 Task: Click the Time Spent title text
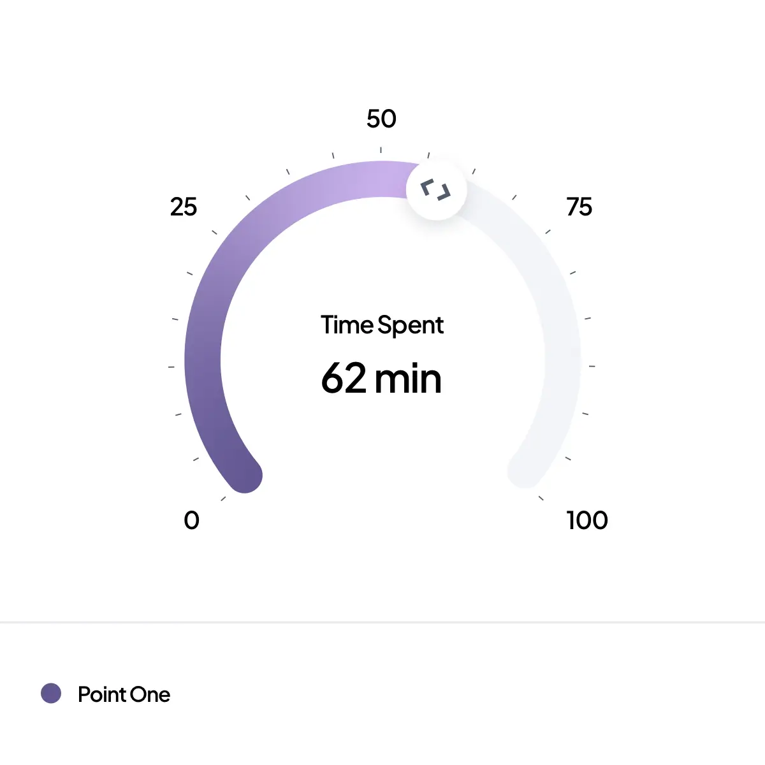coord(382,325)
